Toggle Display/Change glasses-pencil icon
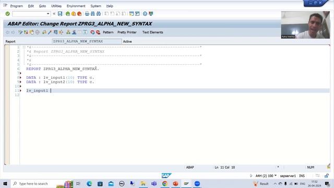The height and width of the screenshot is (188, 334). [20, 32]
